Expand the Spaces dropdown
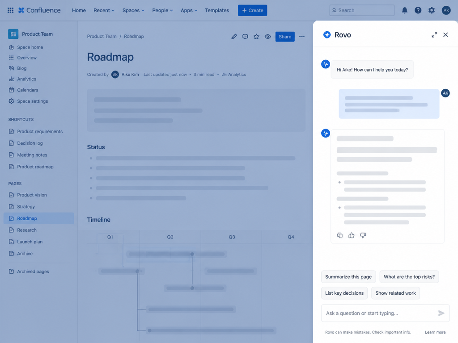This screenshot has height=343, width=458. coord(133,11)
